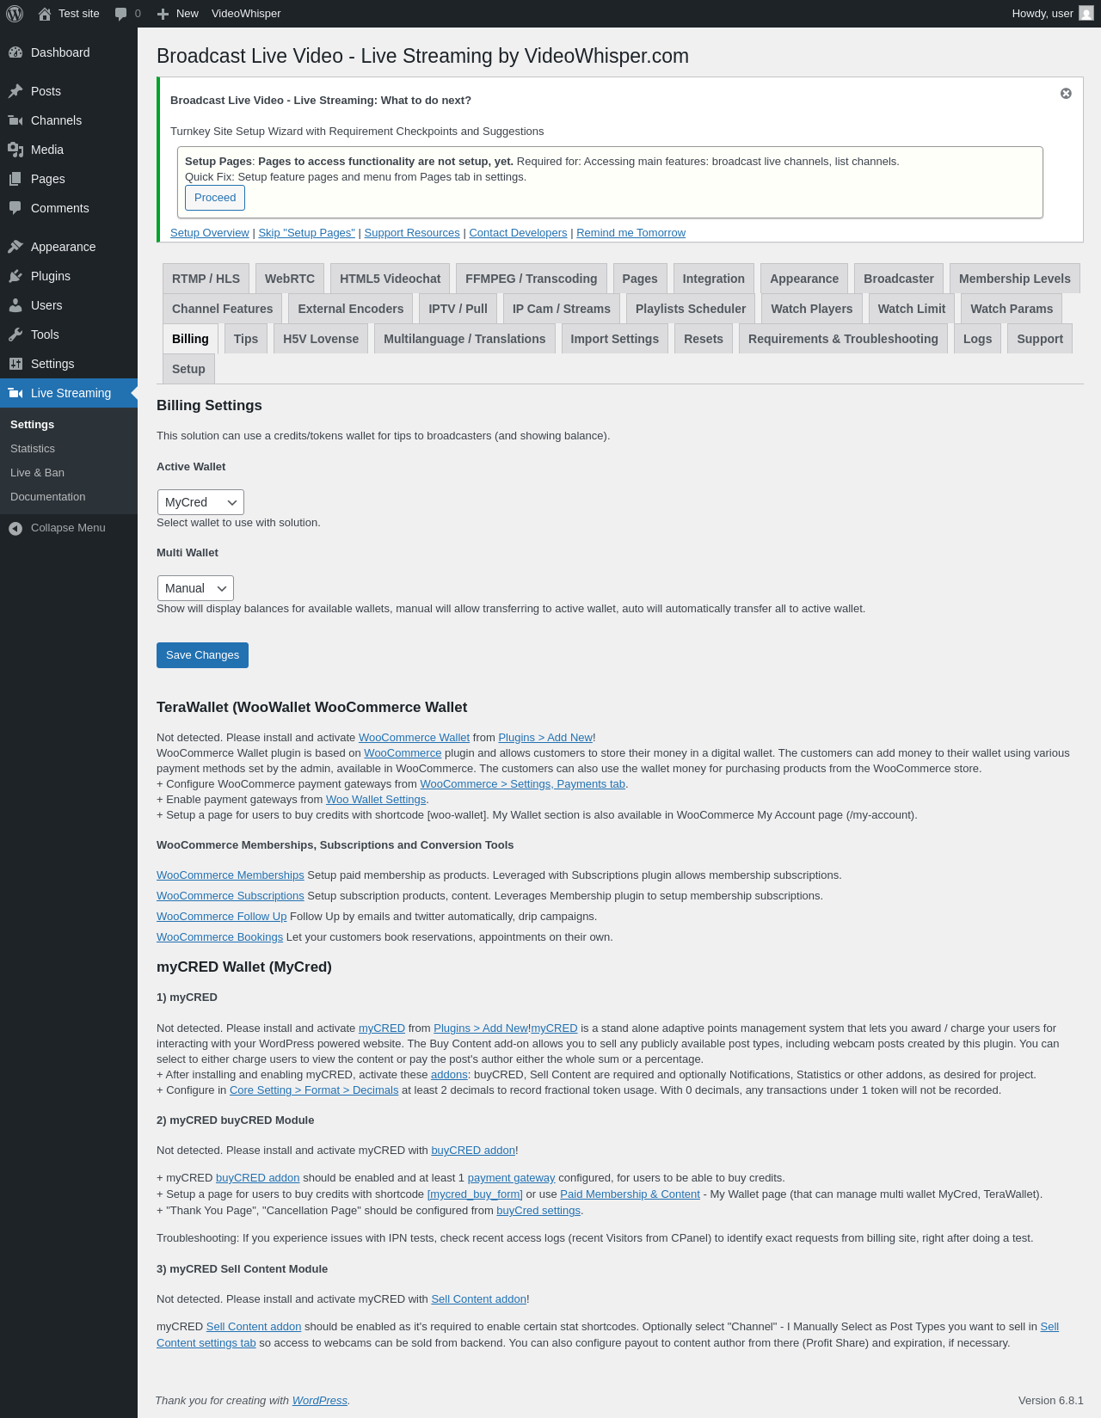Screen dimensions: 1101x1418
Task: Open the IP Cam / Streams tab
Action: click(562, 309)
